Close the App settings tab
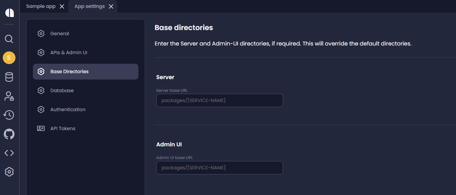The image size is (456, 195). point(111,6)
